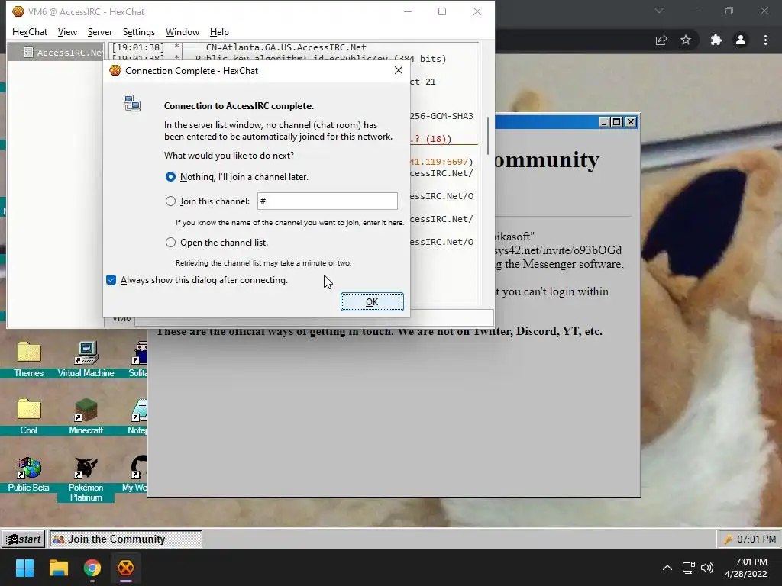The height and width of the screenshot is (586, 782).
Task: Open volume control tray icon
Action: [706, 568]
